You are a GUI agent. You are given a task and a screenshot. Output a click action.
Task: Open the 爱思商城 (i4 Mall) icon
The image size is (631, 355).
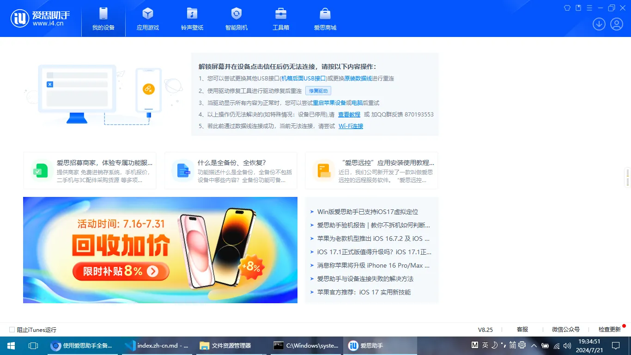tap(325, 18)
